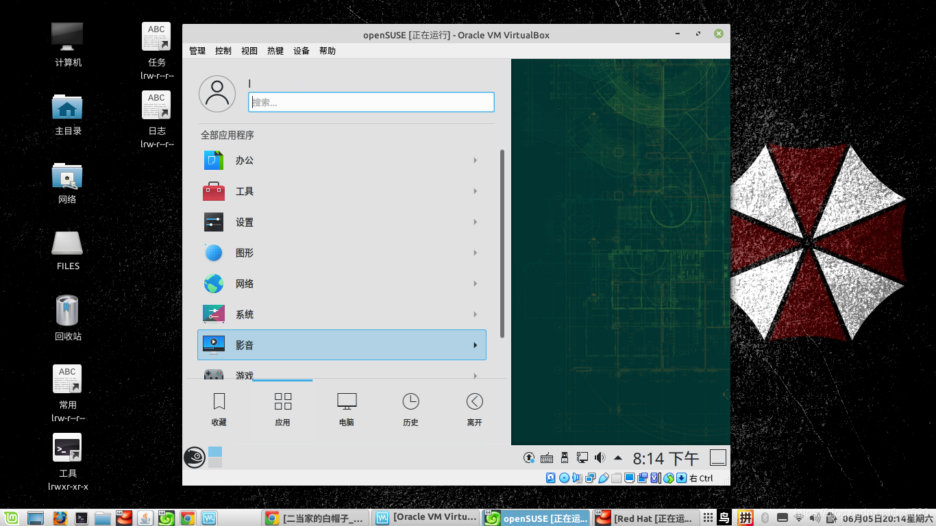Switch to the 收藏 favorites tab

219,410
